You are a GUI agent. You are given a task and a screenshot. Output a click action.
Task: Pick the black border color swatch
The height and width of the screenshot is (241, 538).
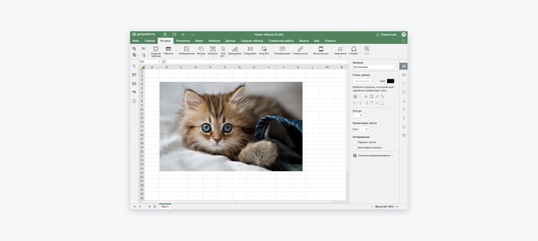click(390, 81)
